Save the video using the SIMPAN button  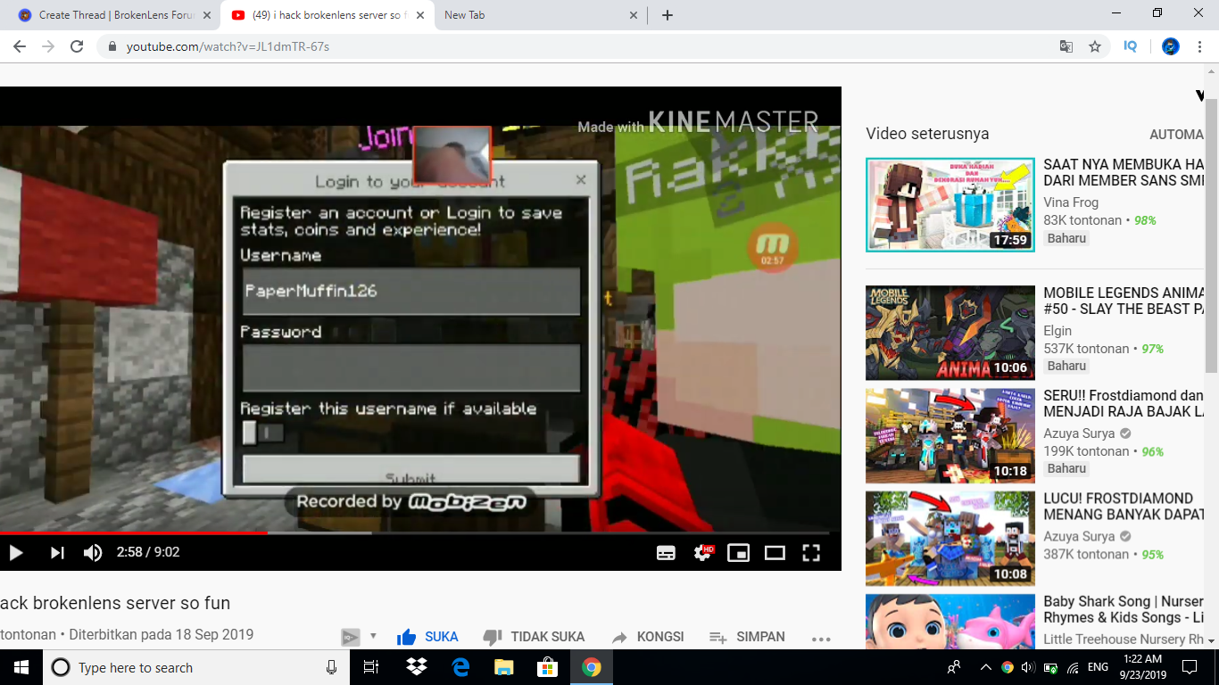747,637
